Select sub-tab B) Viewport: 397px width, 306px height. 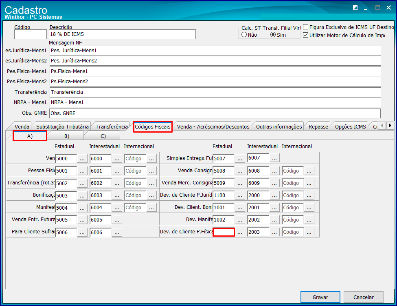(67, 136)
